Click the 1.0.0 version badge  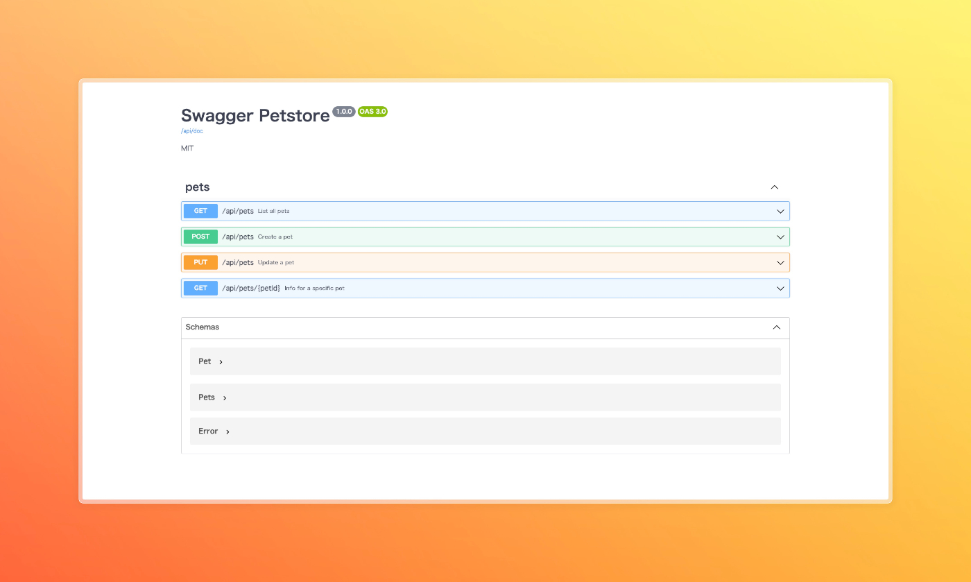click(344, 111)
